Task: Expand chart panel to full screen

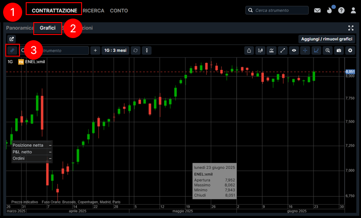Action: [351, 28]
